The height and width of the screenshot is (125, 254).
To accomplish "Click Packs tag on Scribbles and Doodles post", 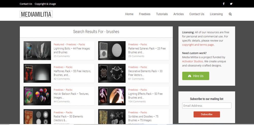I will (144, 113).
